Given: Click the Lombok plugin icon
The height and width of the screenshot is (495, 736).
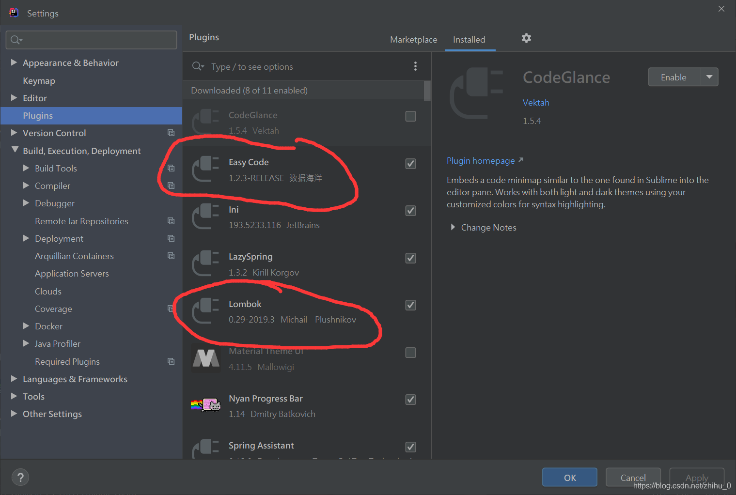Looking at the screenshot, I should 205,310.
